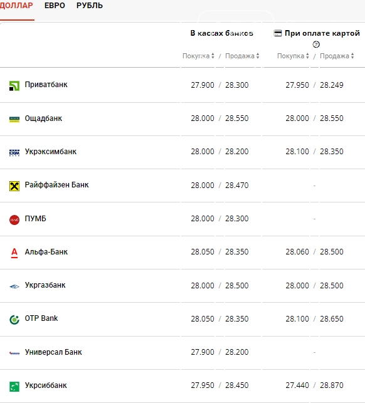Screen dimensions: 365x403
Task: Click the Альфа-Банк red A icon
Action: (x=14, y=253)
